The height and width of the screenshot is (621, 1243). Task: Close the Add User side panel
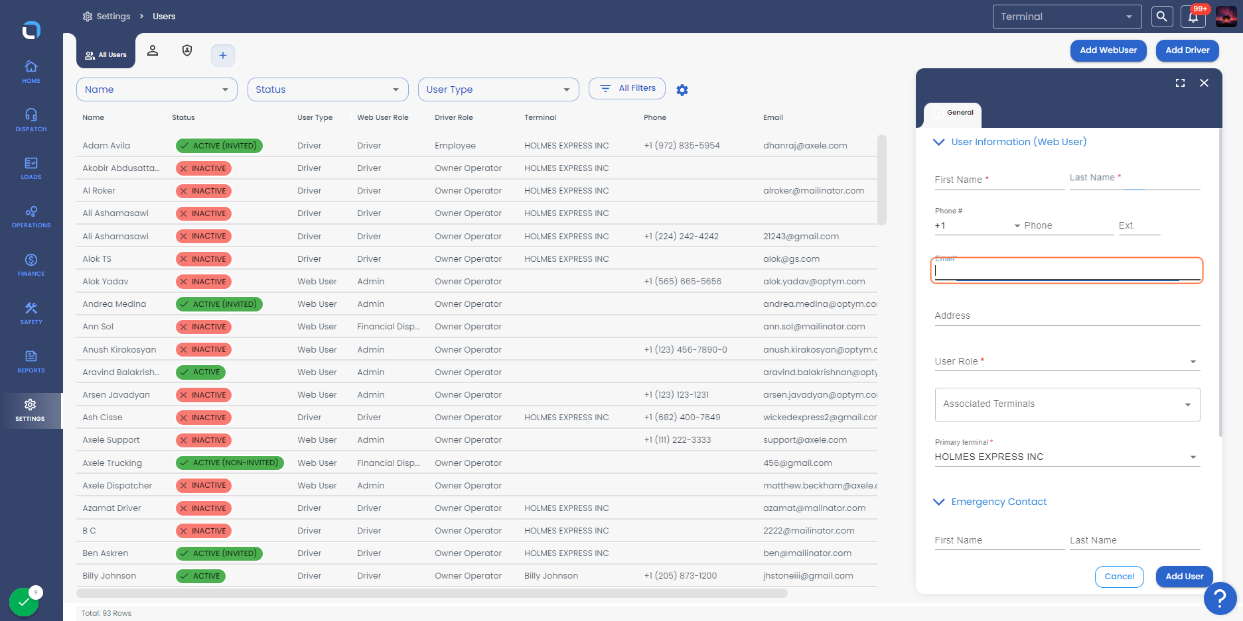click(x=1204, y=83)
